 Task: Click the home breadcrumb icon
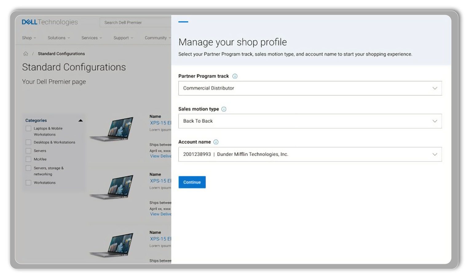coord(26,54)
